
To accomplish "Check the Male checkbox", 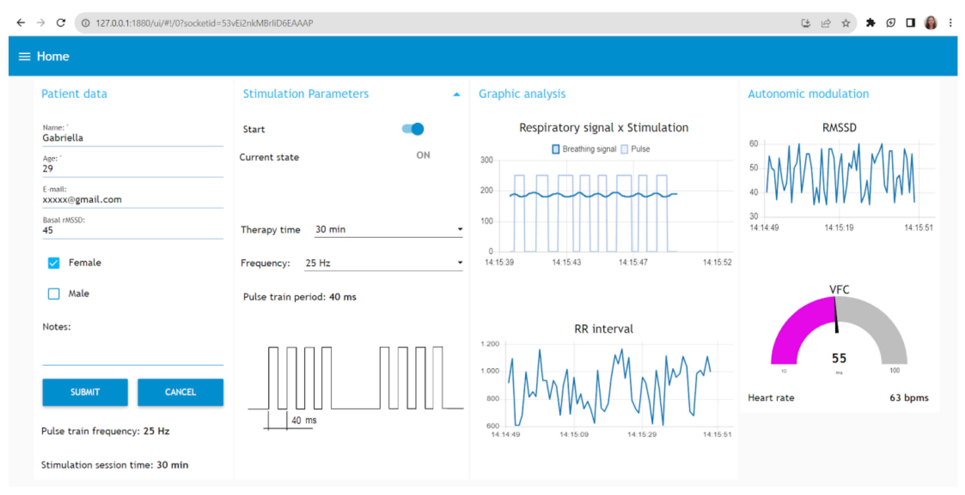I will tap(54, 294).
